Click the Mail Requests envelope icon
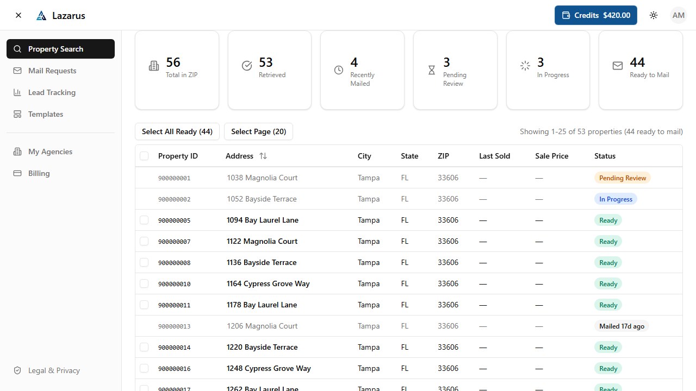 17,71
